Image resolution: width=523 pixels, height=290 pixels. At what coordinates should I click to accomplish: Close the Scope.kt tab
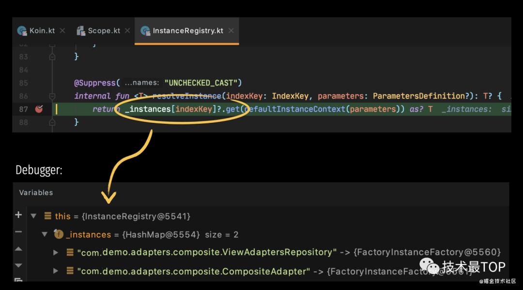pos(127,30)
